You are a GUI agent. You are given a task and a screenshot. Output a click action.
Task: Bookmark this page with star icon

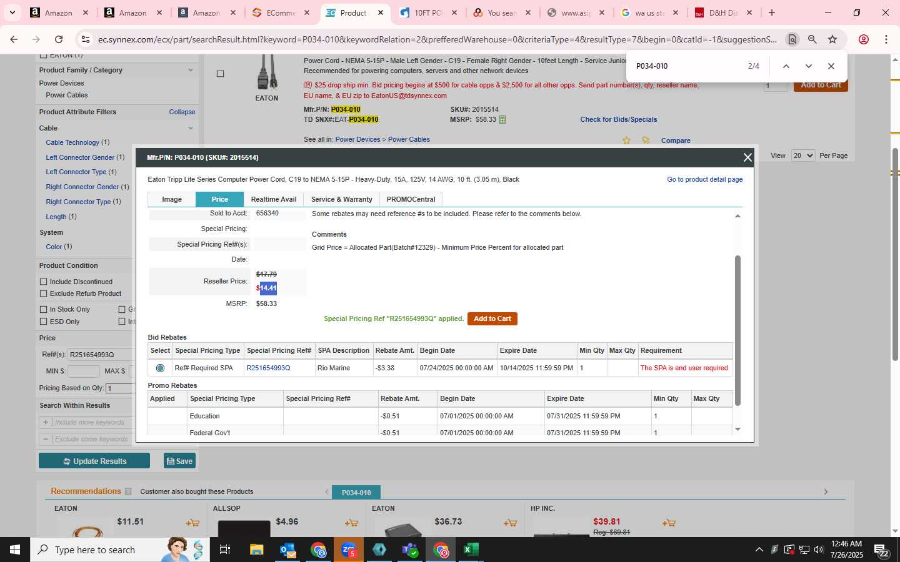(x=832, y=39)
